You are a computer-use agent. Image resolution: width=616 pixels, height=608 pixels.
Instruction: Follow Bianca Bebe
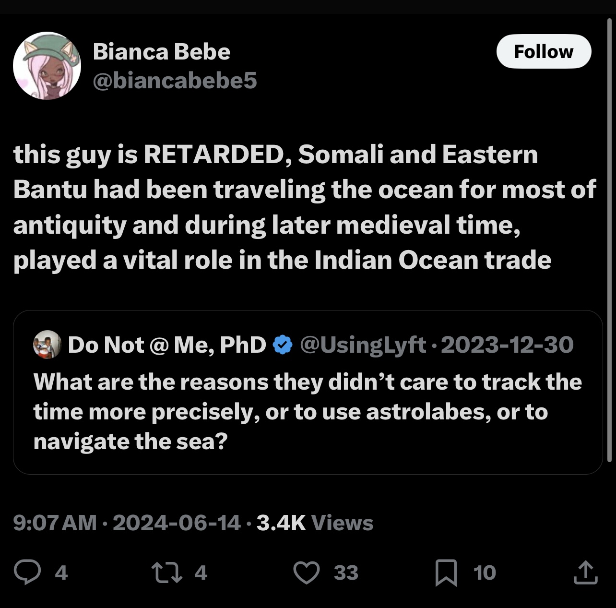click(x=544, y=51)
